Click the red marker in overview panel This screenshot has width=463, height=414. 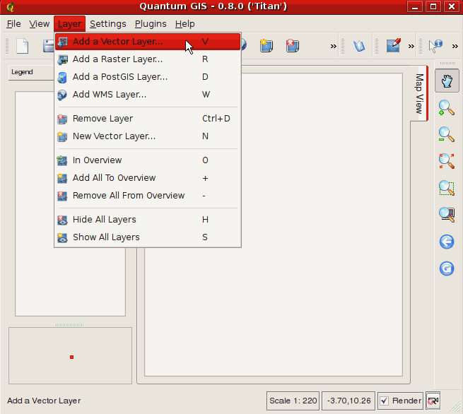pyautogui.click(x=71, y=357)
